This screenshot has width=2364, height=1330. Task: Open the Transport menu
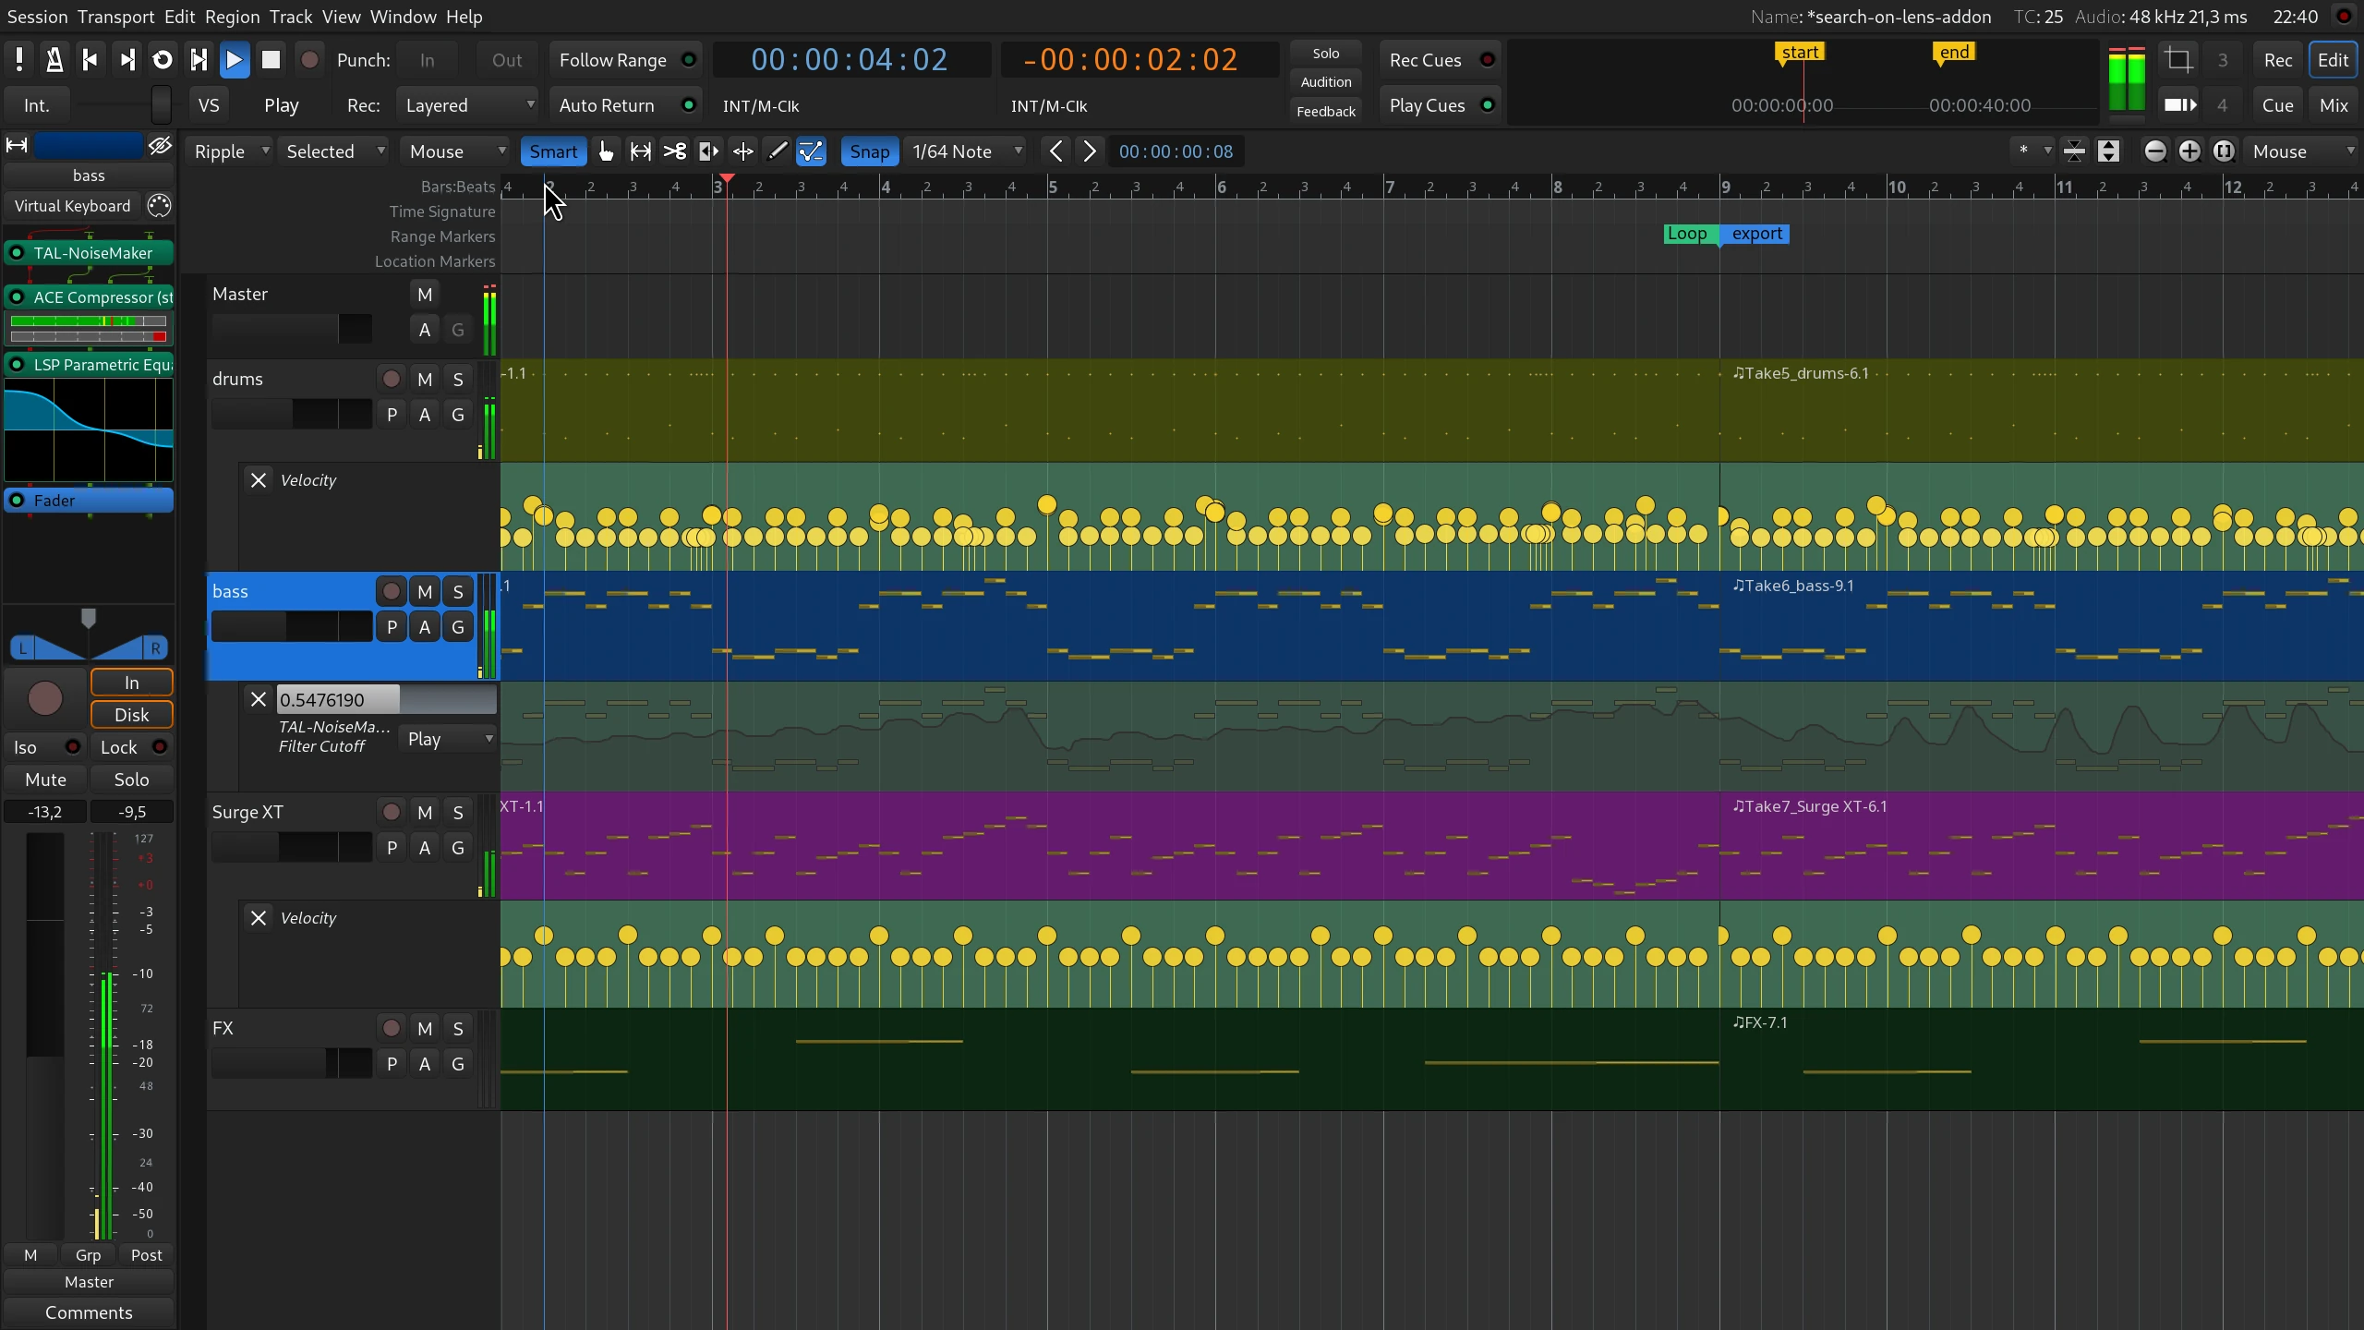116,17
